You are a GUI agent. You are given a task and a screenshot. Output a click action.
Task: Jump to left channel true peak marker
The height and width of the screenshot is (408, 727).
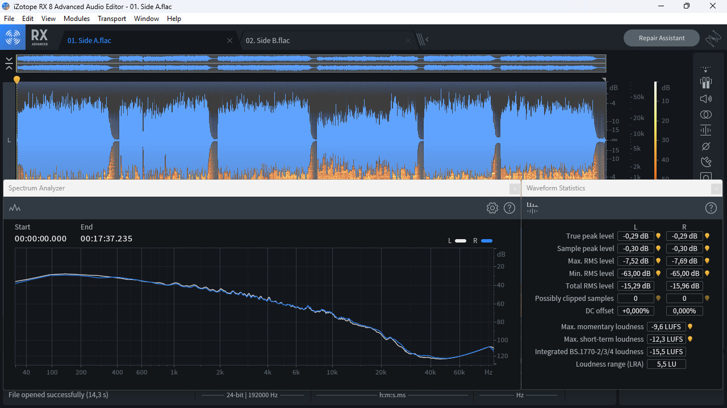(658, 236)
